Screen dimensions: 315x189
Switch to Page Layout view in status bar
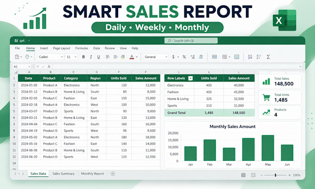[253, 175]
